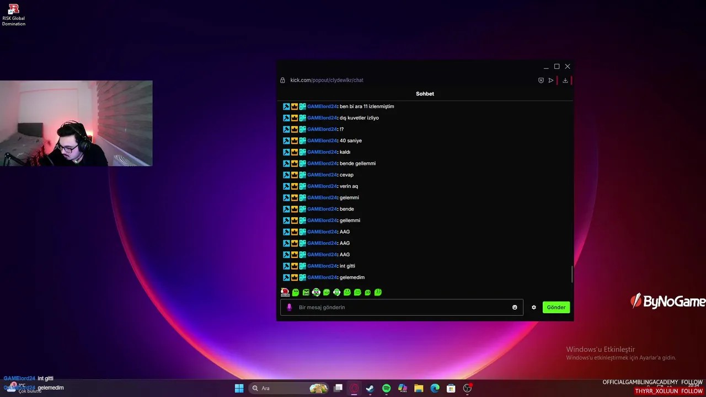
Task: Click the kick.com popout chat URL
Action: pyautogui.click(x=327, y=80)
